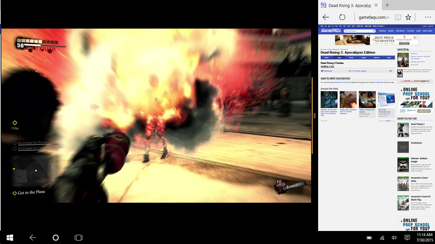Click the Sign Up link
The height and width of the screenshot is (244, 435).
pyautogui.click(x=431, y=26)
